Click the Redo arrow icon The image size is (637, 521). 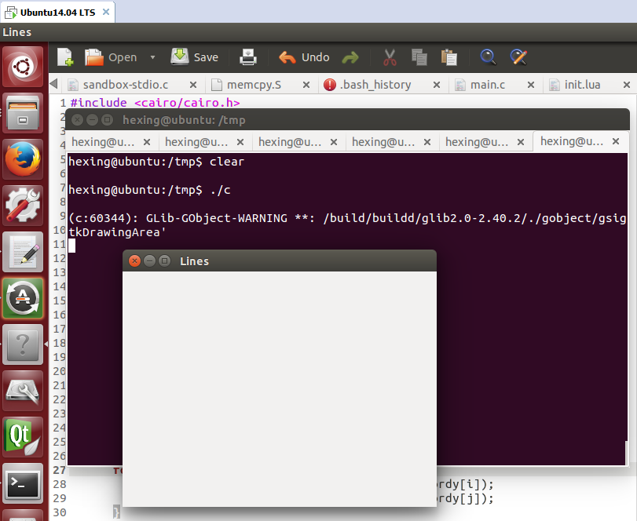(x=350, y=57)
